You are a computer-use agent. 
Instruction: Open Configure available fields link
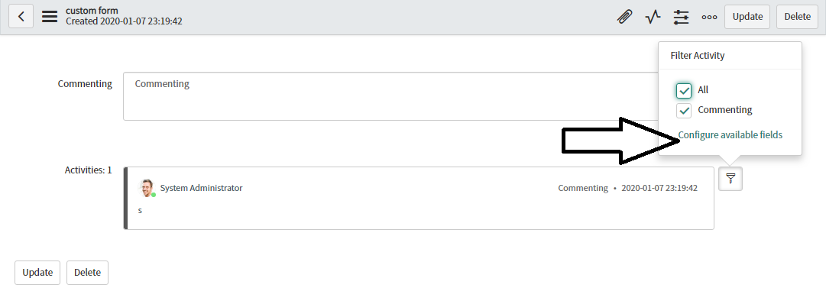[730, 134]
